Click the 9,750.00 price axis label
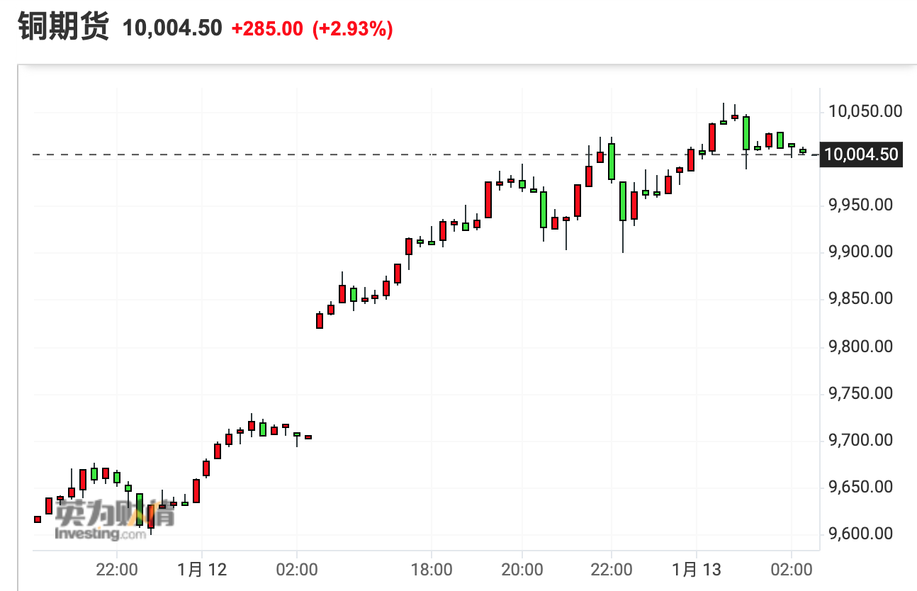The height and width of the screenshot is (591, 917). 861,393
